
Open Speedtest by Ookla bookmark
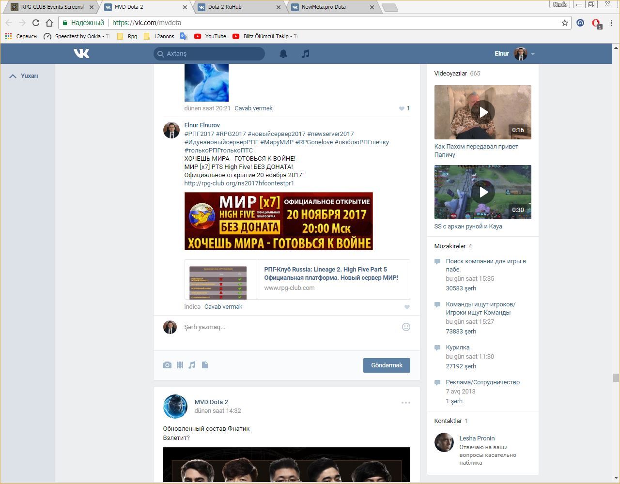point(77,36)
